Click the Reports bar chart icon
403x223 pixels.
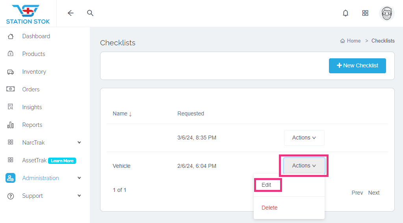click(11, 125)
